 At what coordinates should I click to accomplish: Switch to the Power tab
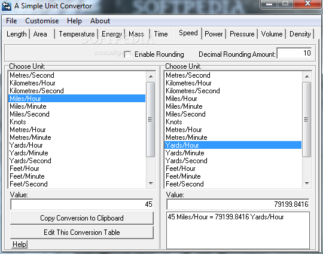click(214, 34)
